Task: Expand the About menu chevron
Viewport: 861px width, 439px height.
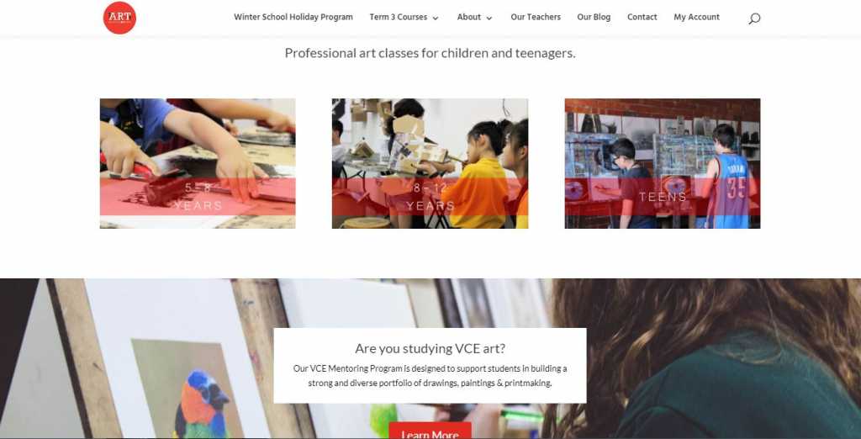Action: (x=489, y=19)
